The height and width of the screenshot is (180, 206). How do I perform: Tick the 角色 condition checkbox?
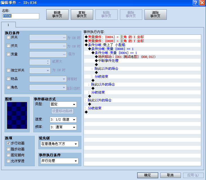(8, 87)
